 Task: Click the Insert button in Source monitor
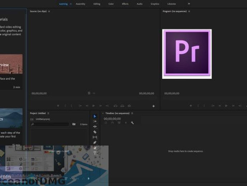[x=116, y=106]
